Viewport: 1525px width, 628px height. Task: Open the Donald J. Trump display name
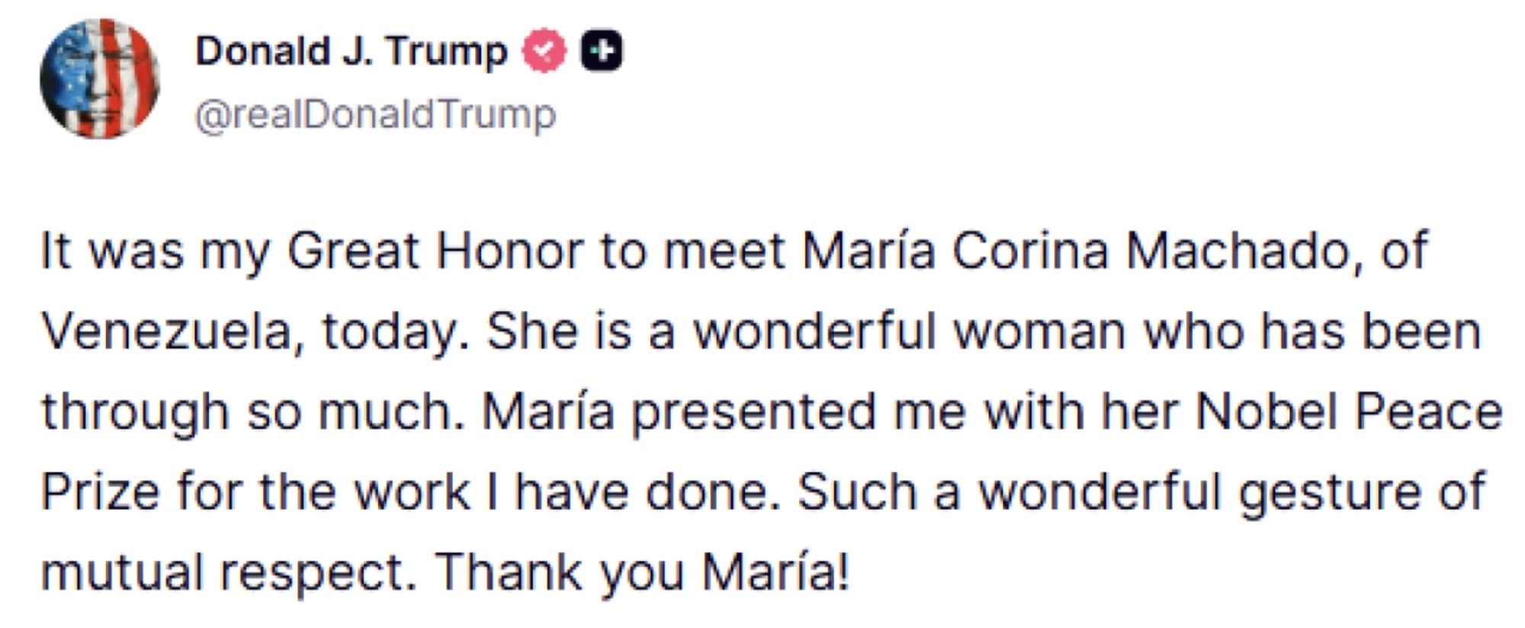coord(351,51)
